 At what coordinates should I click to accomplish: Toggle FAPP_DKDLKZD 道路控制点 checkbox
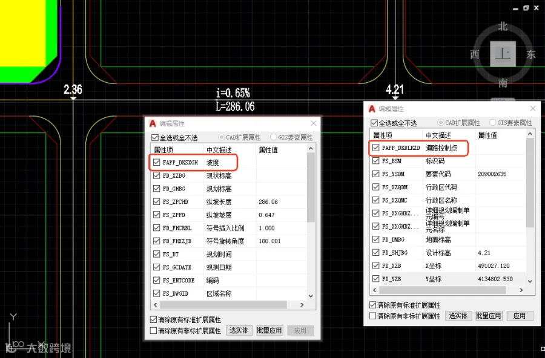coord(375,148)
